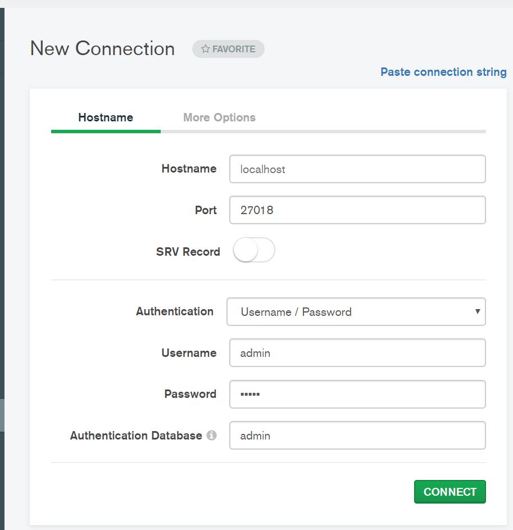The height and width of the screenshot is (530, 513).
Task: Click the star icon on the Favorite button
Action: click(x=205, y=49)
